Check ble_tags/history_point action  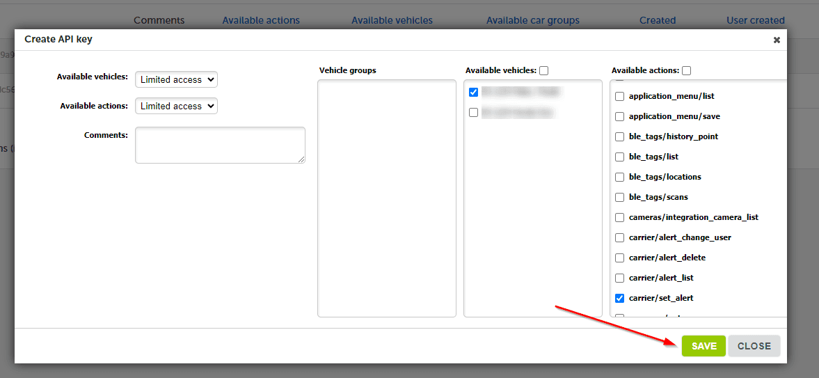(620, 137)
